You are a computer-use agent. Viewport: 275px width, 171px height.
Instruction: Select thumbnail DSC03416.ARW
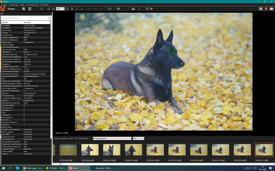point(242,150)
